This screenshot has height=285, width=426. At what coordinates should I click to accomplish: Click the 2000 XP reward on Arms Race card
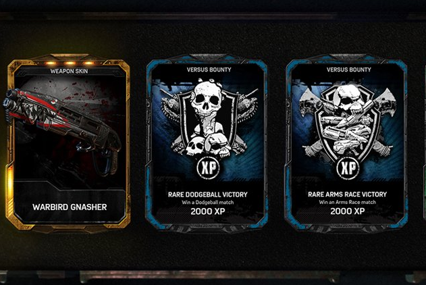click(x=348, y=211)
